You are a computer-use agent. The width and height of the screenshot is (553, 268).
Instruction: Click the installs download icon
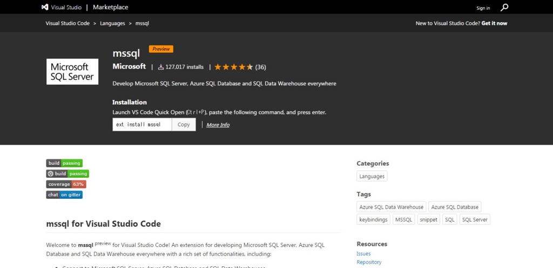pyautogui.click(x=161, y=67)
